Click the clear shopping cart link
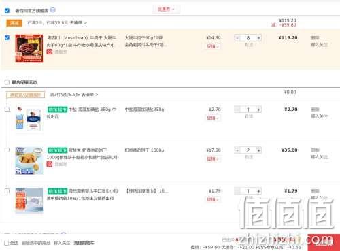Image resolution: width=340 pixels, height=251 pixels. pos(84,243)
